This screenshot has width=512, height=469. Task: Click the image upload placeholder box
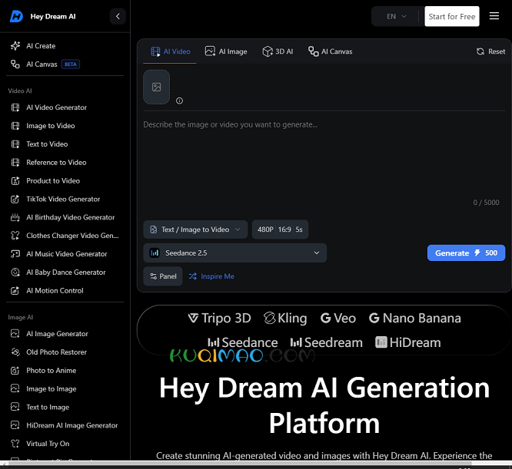pyautogui.click(x=156, y=87)
